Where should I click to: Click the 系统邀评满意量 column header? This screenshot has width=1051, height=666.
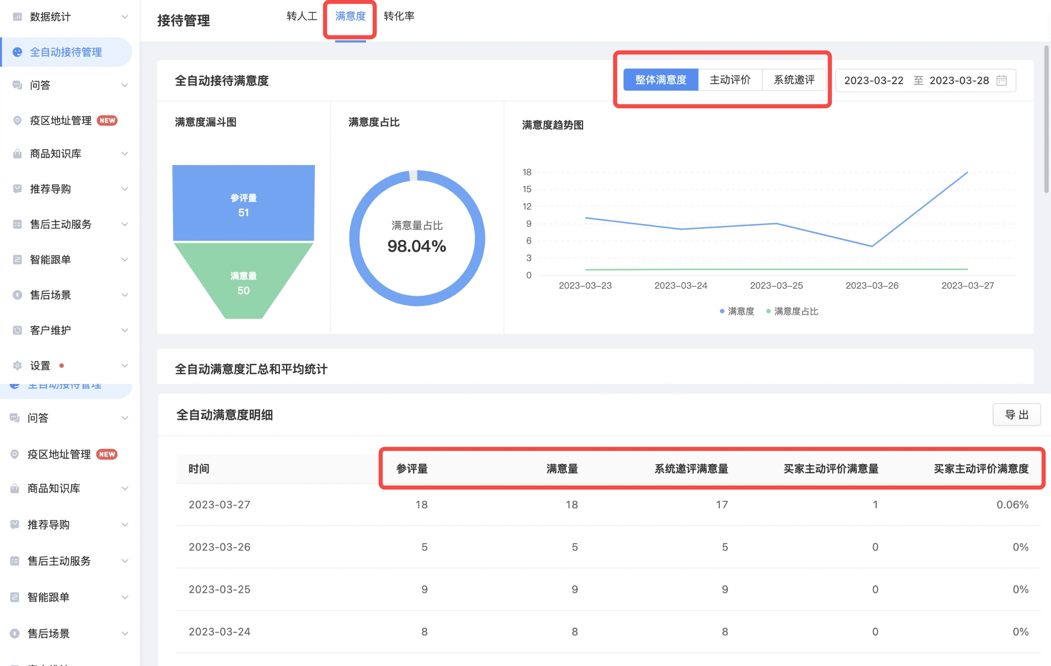pos(691,469)
